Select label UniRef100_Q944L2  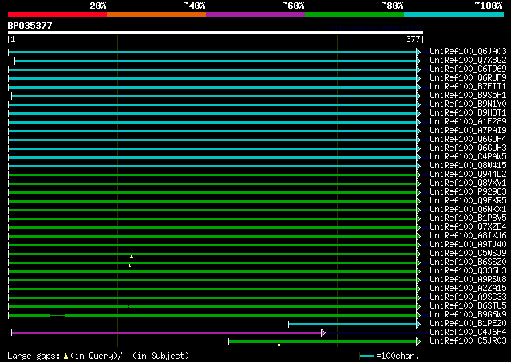[468, 174]
